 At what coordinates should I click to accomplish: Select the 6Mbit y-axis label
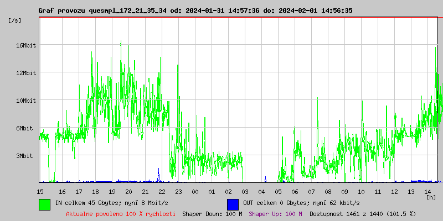click(25, 128)
